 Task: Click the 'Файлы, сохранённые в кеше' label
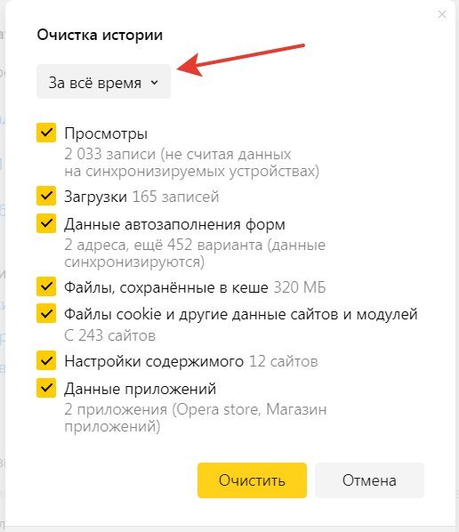166,287
